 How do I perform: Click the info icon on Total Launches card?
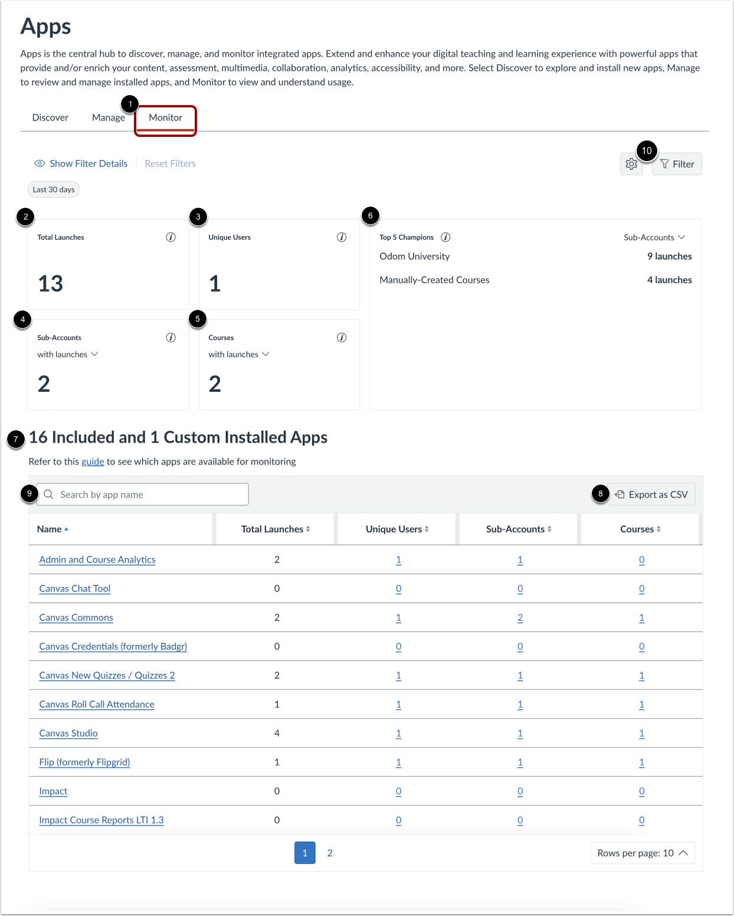pos(171,237)
